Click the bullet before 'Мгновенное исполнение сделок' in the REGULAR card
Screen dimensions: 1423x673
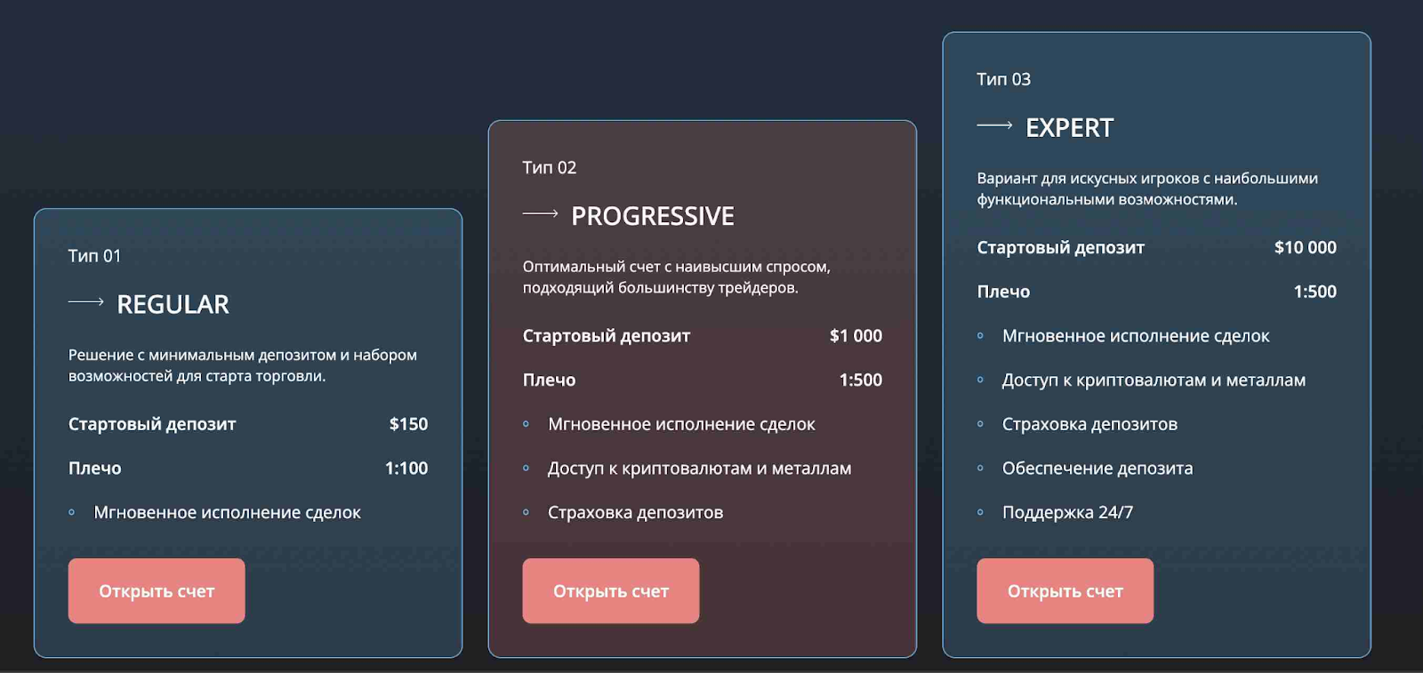tap(72, 512)
